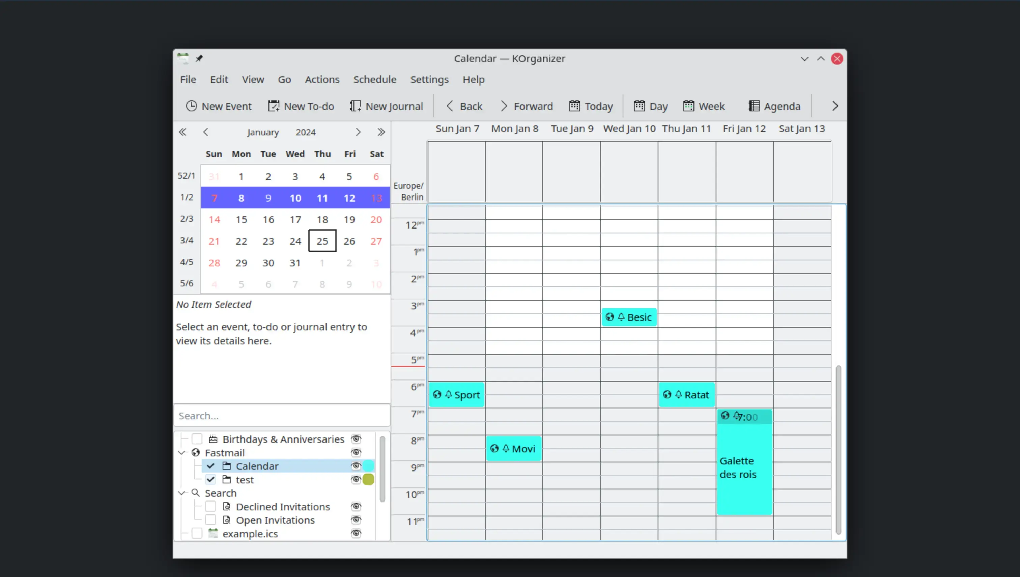This screenshot has height=577, width=1020.
Task: Click the New Event clock icon
Action: coord(191,106)
